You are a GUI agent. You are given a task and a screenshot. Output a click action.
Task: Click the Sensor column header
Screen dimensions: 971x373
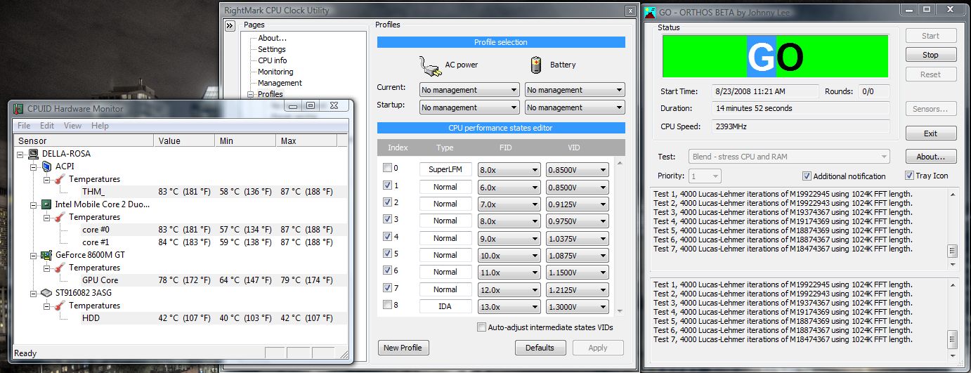pyautogui.click(x=84, y=141)
